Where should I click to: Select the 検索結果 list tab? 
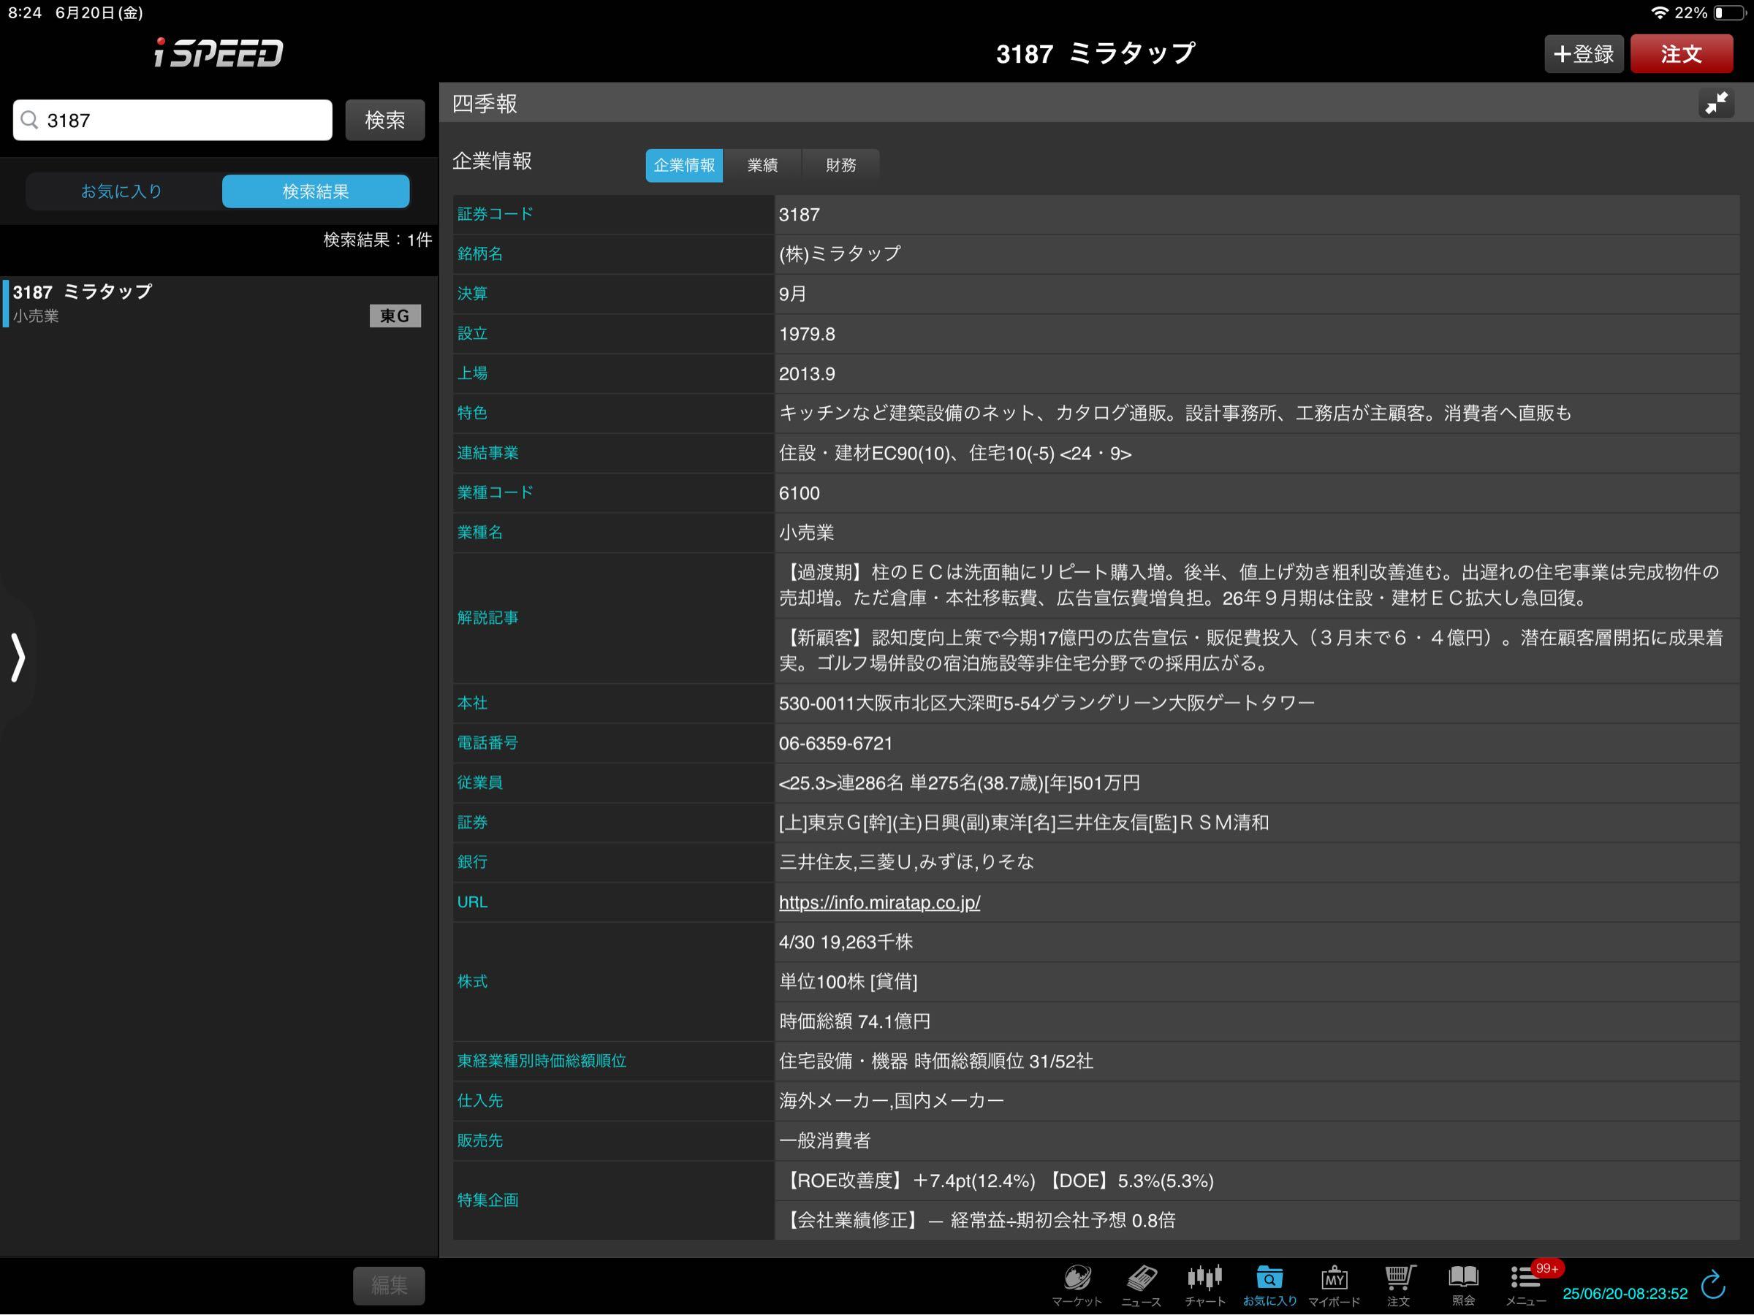[x=316, y=191]
